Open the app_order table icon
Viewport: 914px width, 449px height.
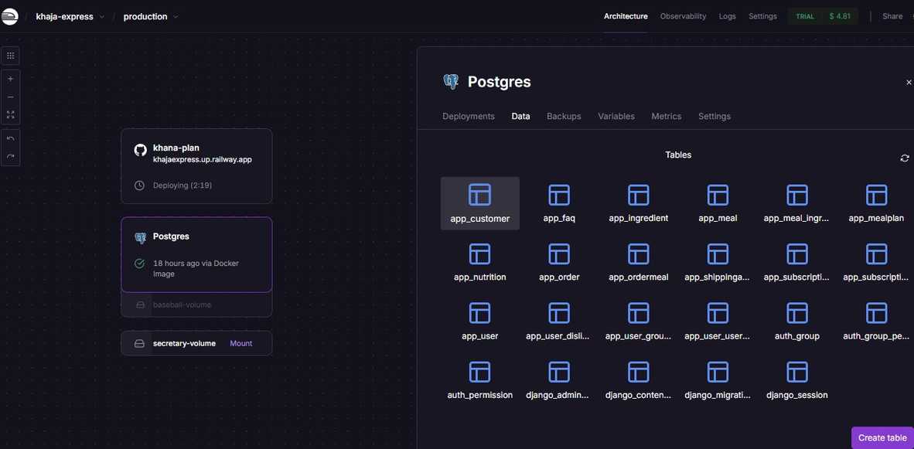(x=559, y=254)
